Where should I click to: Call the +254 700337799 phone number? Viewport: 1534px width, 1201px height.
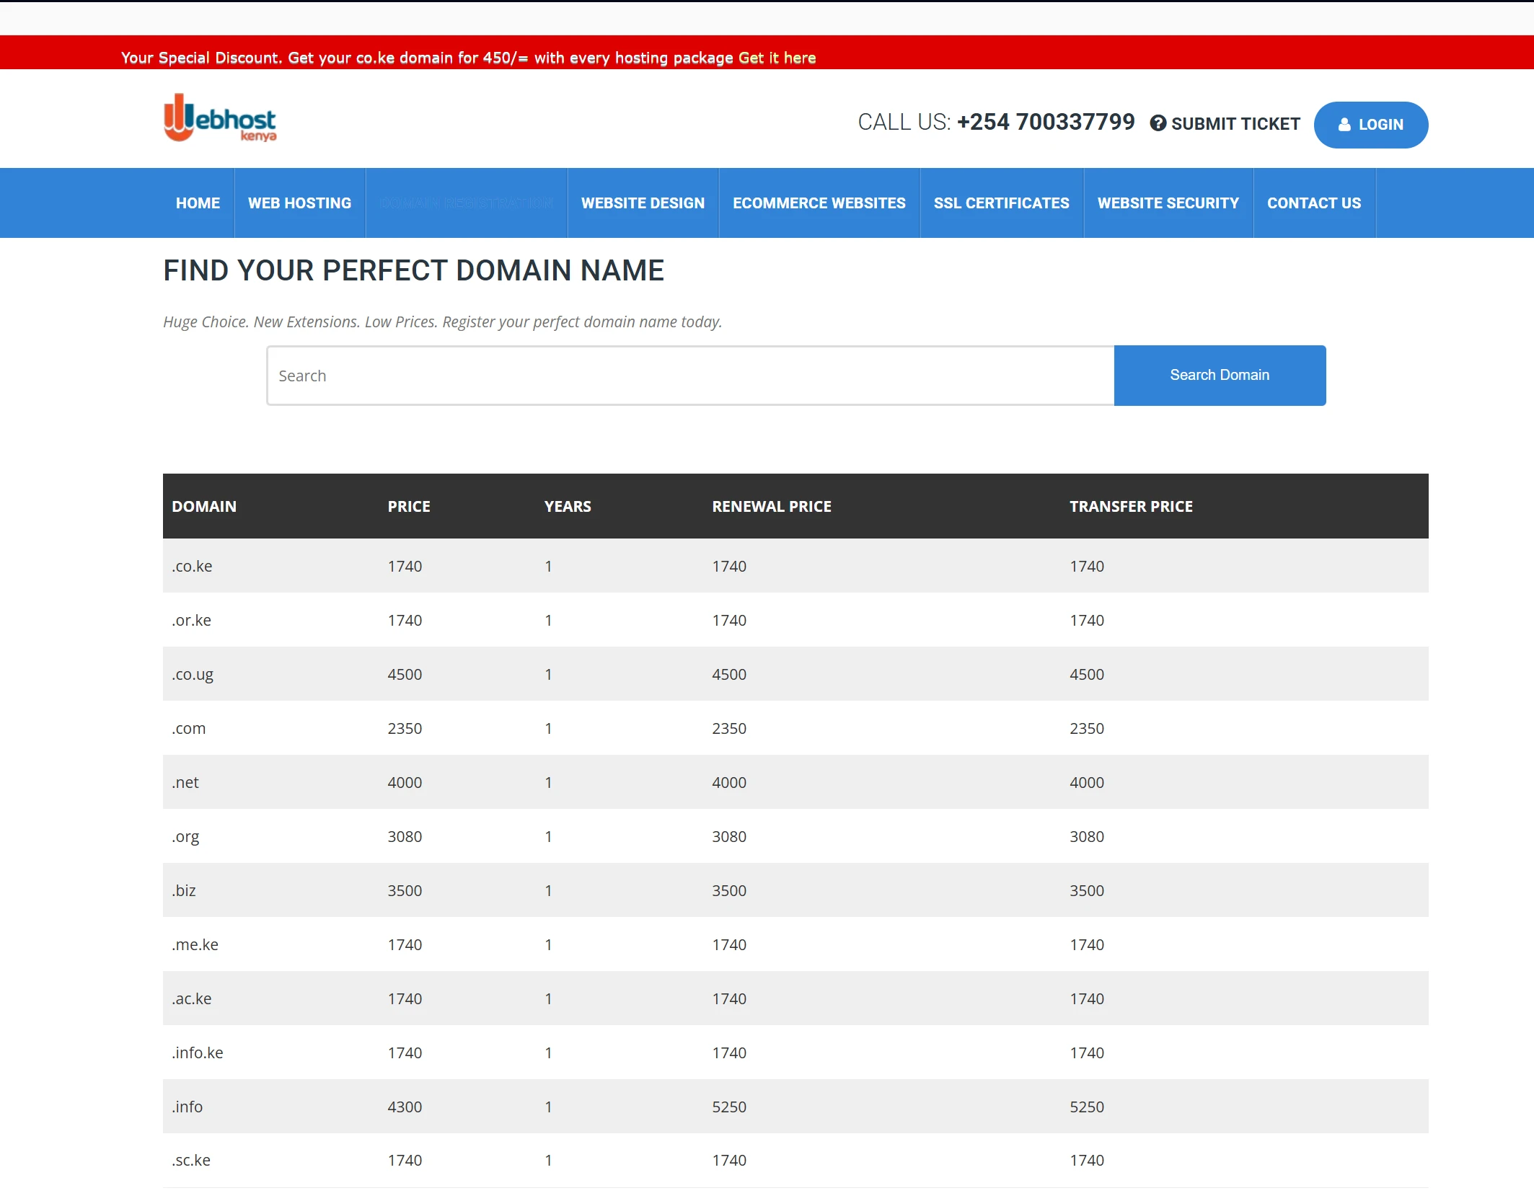coord(1045,122)
